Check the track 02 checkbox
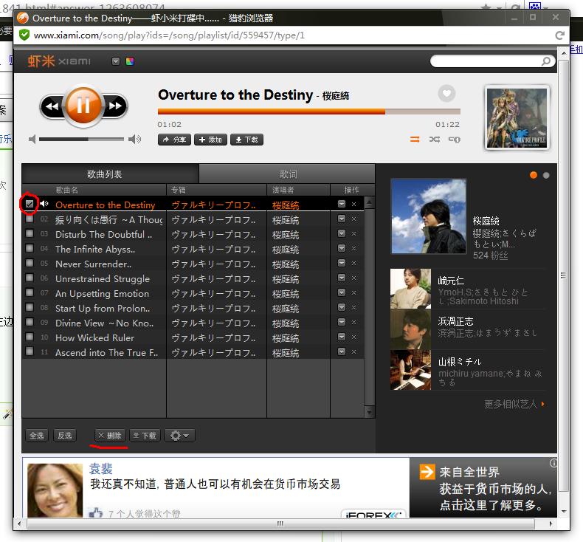 pos(30,219)
